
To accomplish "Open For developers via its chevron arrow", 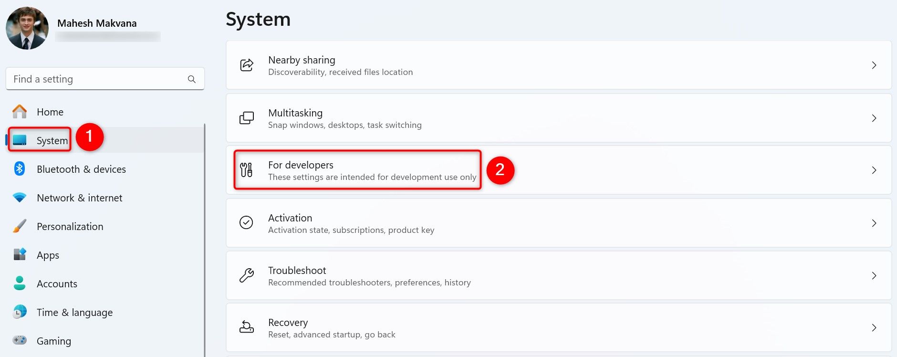I will click(874, 170).
